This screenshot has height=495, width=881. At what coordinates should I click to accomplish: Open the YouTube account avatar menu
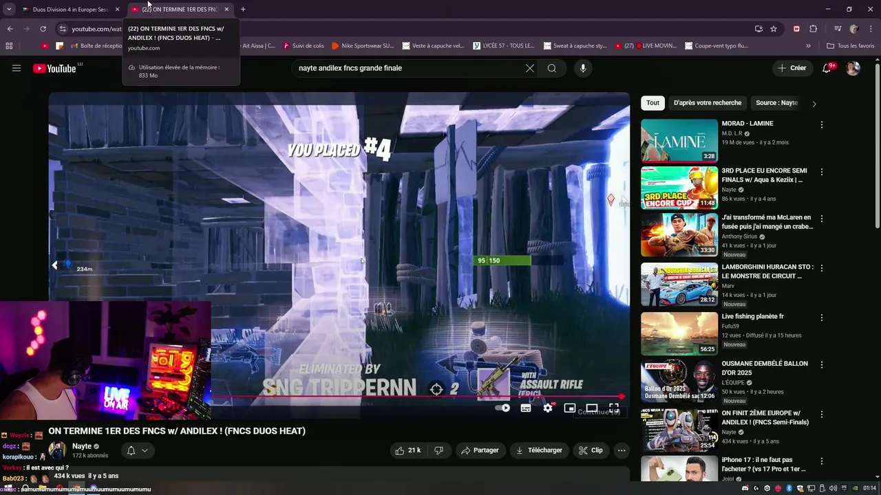(853, 68)
